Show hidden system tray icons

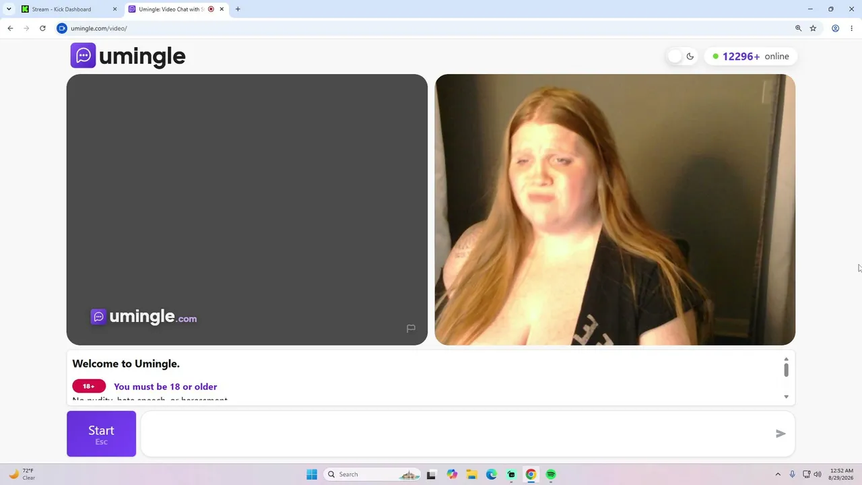[x=778, y=474]
